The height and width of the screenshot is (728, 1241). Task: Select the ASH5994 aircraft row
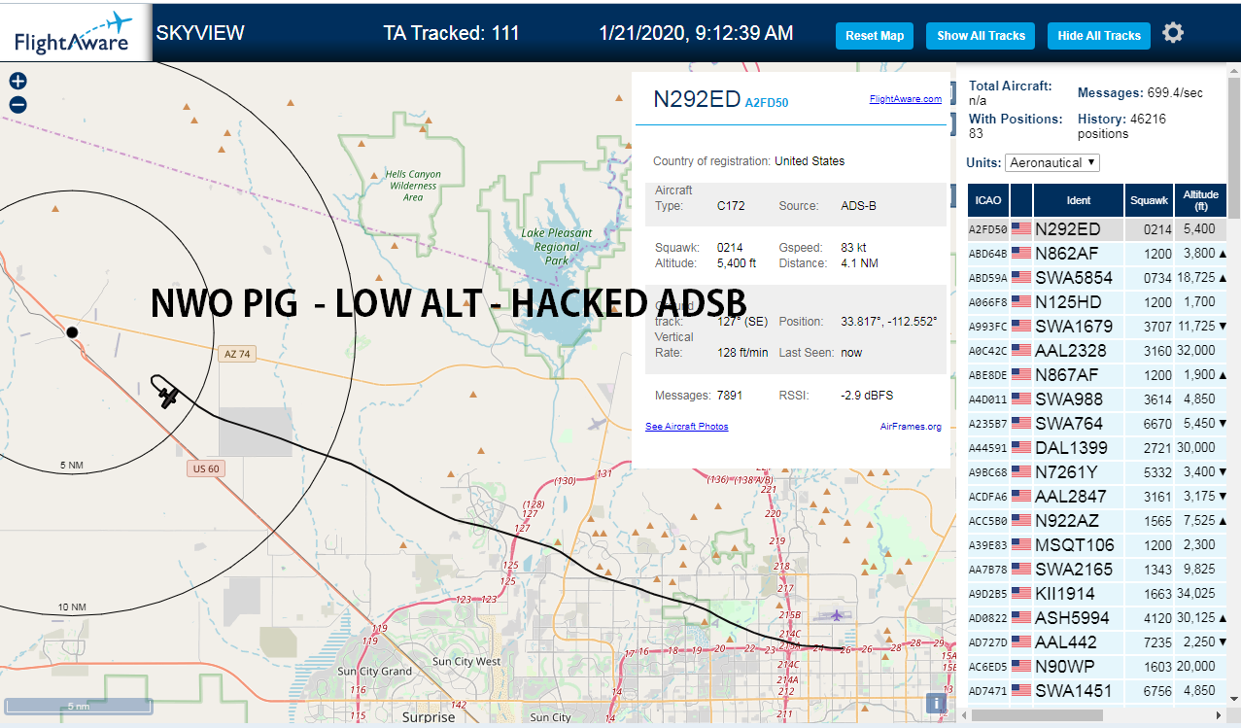(x=1098, y=618)
